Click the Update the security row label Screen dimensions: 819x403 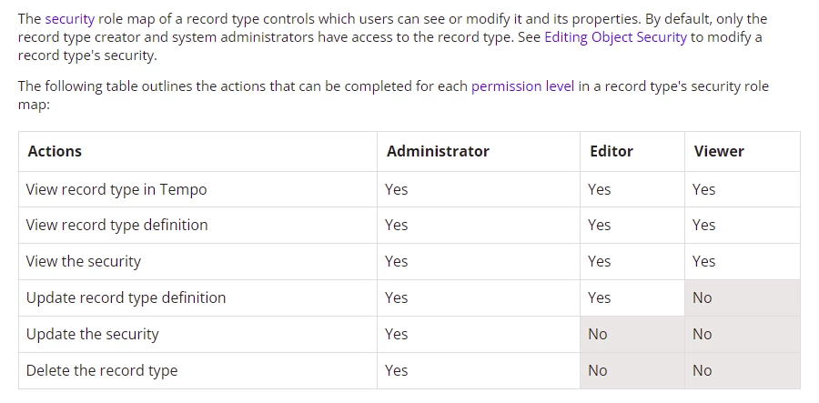pos(93,334)
